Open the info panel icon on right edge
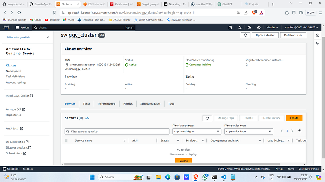The width and height of the screenshot is (325, 182). click(318, 35)
